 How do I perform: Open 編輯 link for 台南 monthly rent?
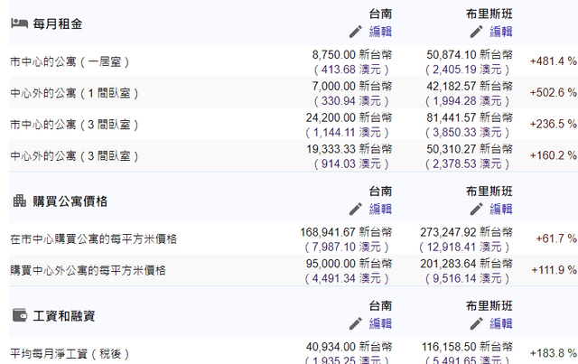click(x=380, y=32)
